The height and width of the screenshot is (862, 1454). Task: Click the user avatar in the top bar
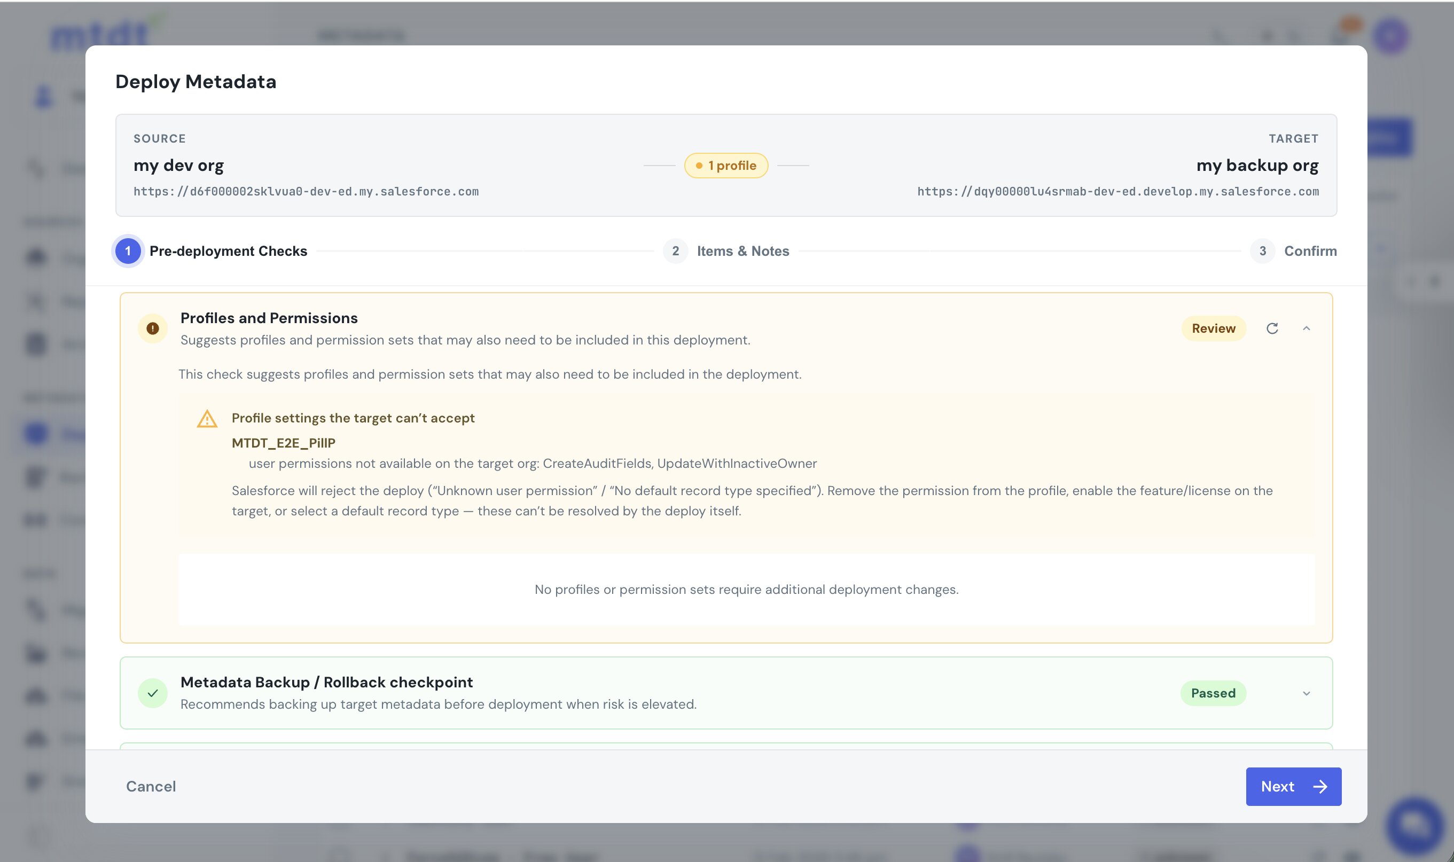coord(1390,36)
